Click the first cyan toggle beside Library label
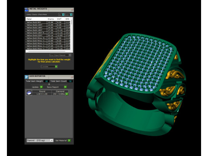Screen dimensions: 208x156 coord(63,15)
